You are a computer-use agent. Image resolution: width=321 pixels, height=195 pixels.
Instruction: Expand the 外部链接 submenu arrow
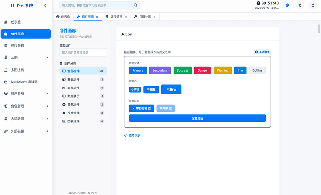coord(47,131)
